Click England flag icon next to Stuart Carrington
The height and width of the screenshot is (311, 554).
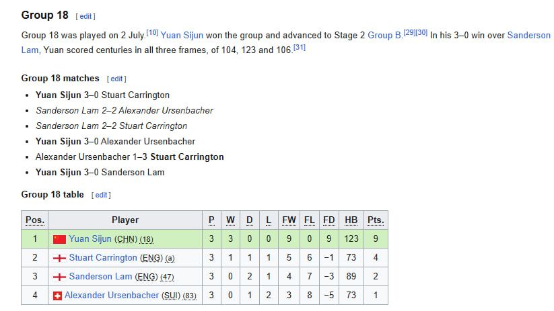pos(59,258)
